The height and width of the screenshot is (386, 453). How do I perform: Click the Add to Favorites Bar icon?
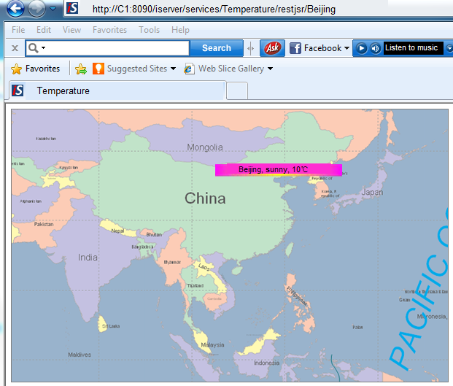coord(80,69)
